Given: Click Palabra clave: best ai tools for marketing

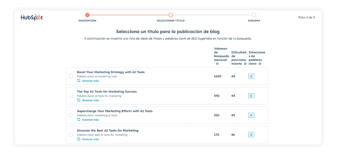Looking at the screenshot, I should pyautogui.click(x=102, y=135).
